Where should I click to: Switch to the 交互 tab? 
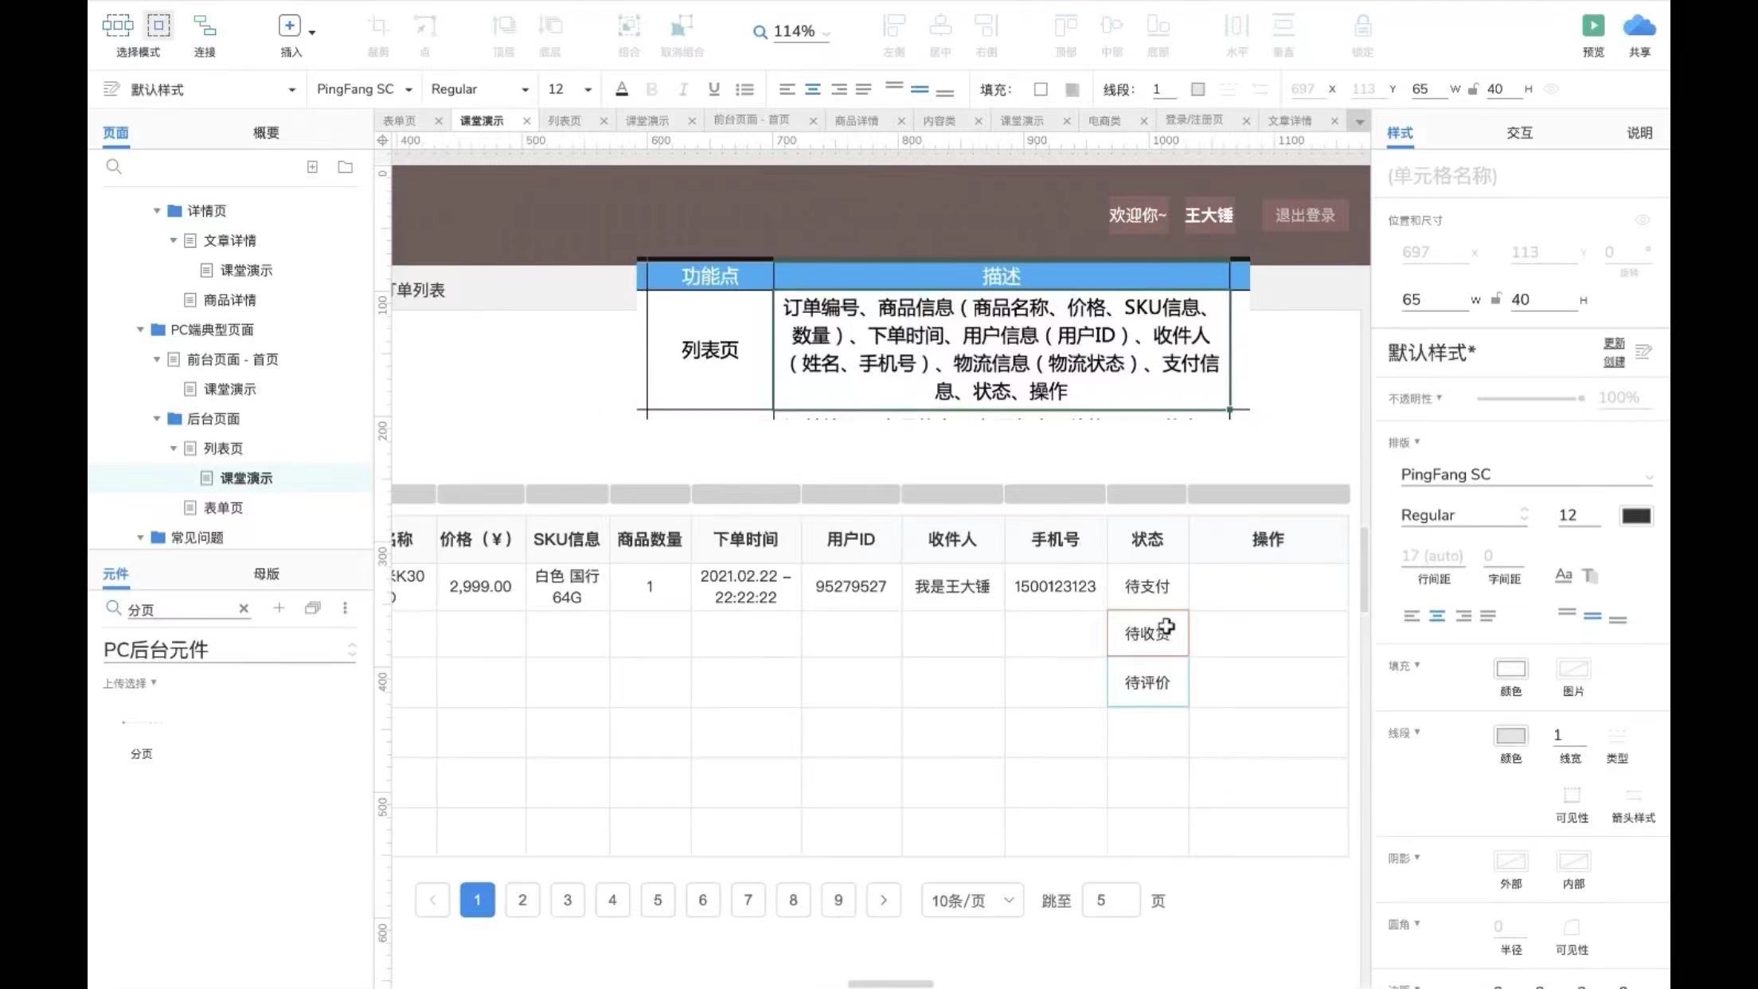[1518, 133]
